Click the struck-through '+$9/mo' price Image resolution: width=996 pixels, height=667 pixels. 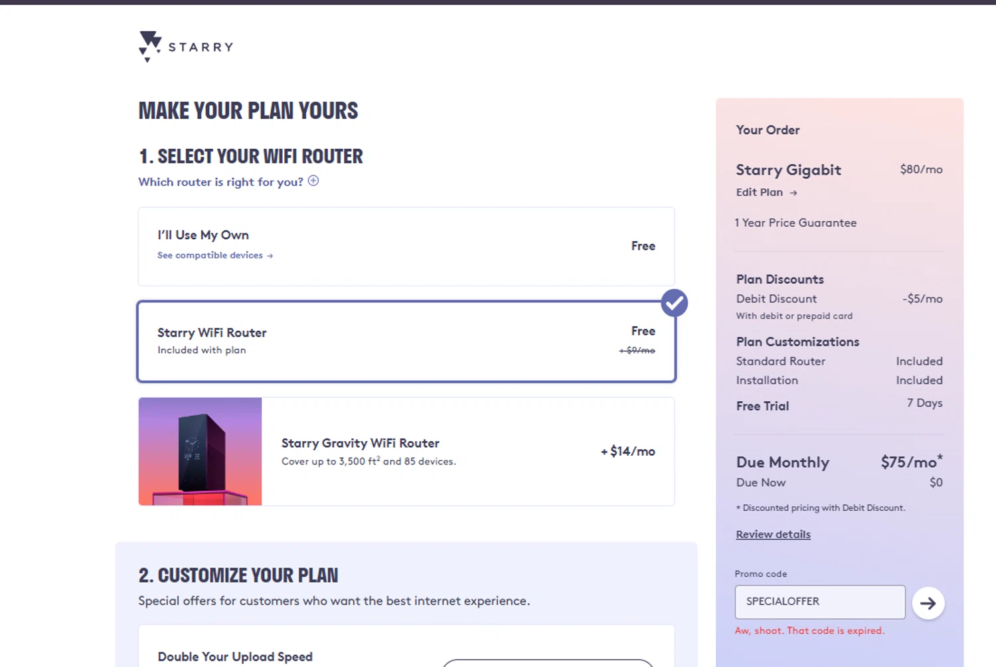[x=637, y=350]
